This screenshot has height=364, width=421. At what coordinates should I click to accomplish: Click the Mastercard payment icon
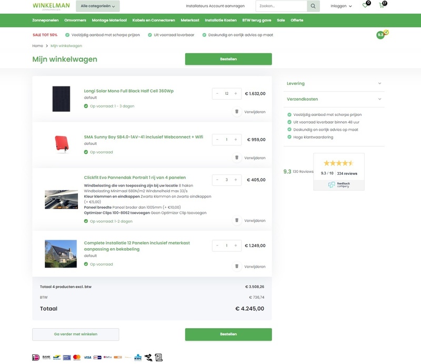77,357
